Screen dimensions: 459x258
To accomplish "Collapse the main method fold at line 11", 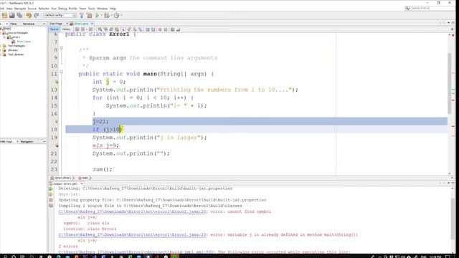I will tap(61, 72).
